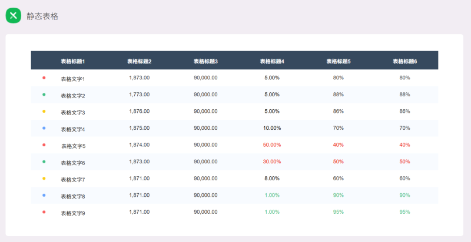The image size is (471, 242).
Task: Click the blue dot beside 表格文字8
Action: tap(44, 195)
